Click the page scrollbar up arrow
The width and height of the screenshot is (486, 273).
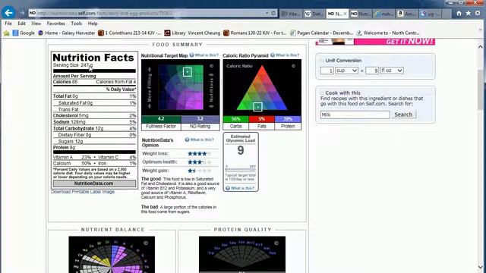pos(481,47)
